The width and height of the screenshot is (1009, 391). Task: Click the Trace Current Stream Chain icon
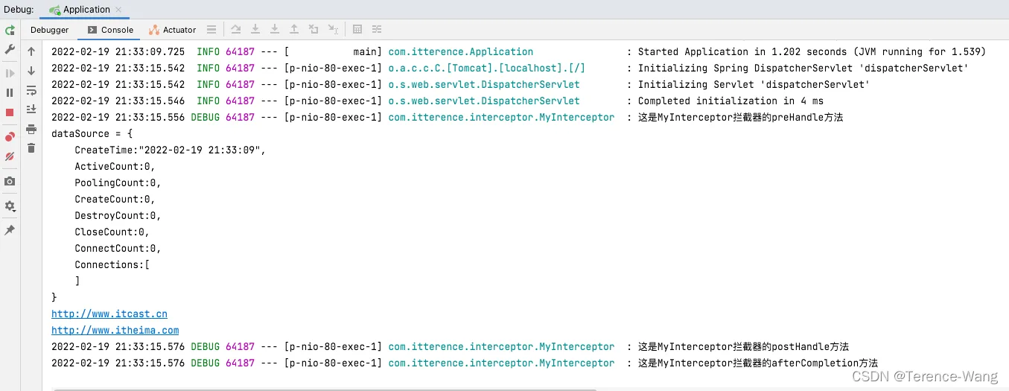[377, 30]
